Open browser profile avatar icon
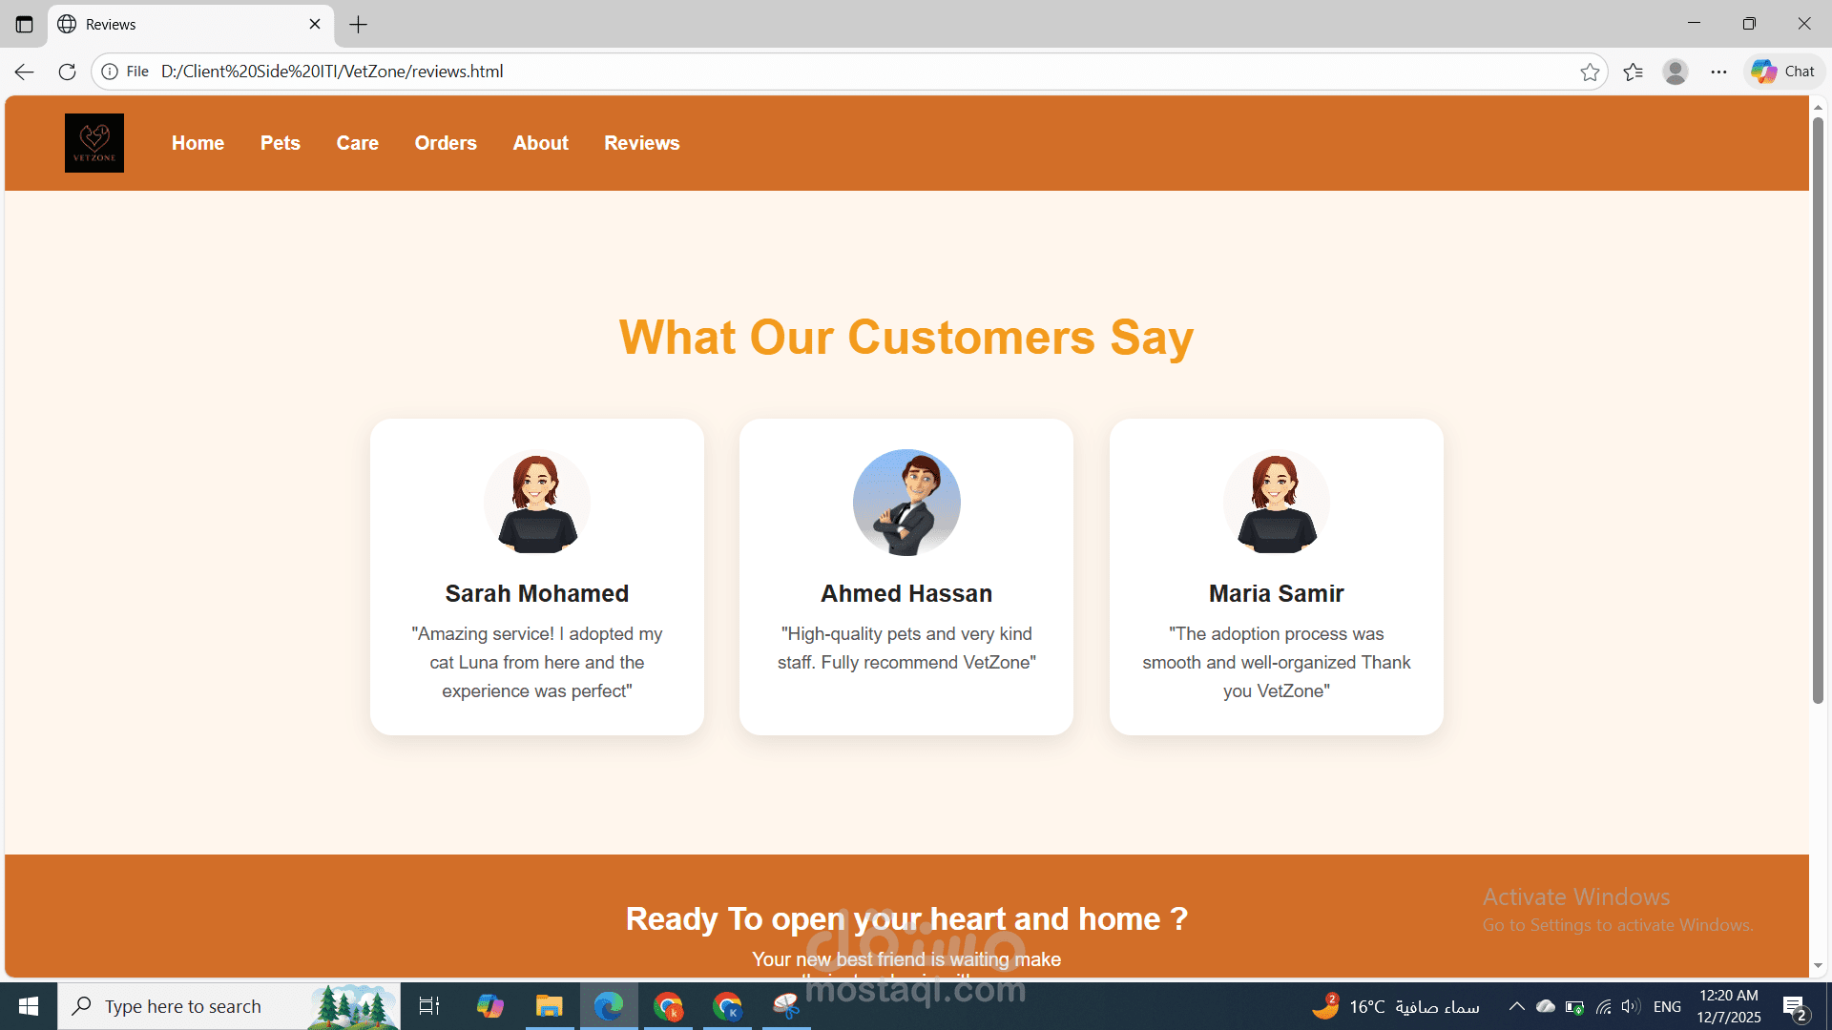1832x1030 pixels. coord(1675,72)
